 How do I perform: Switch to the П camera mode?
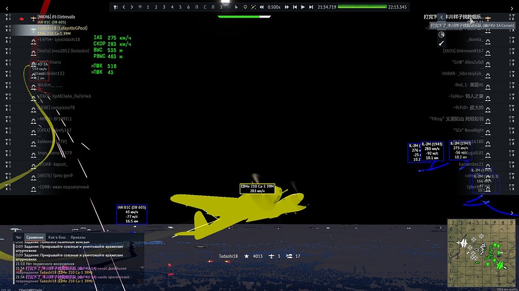[197, 7]
